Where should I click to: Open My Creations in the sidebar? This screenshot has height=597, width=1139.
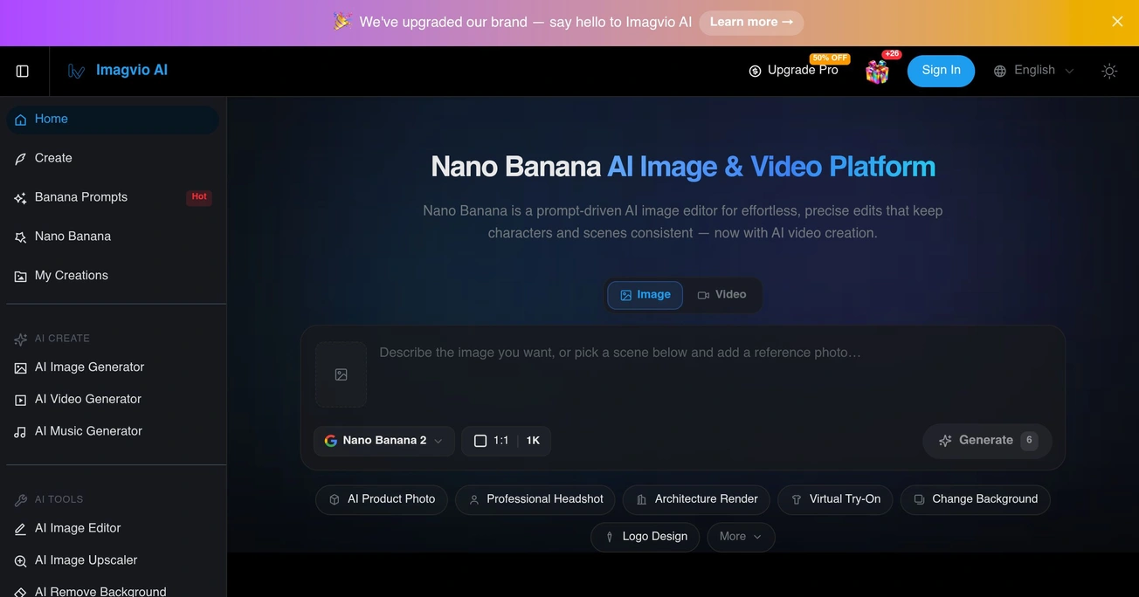tap(113, 276)
